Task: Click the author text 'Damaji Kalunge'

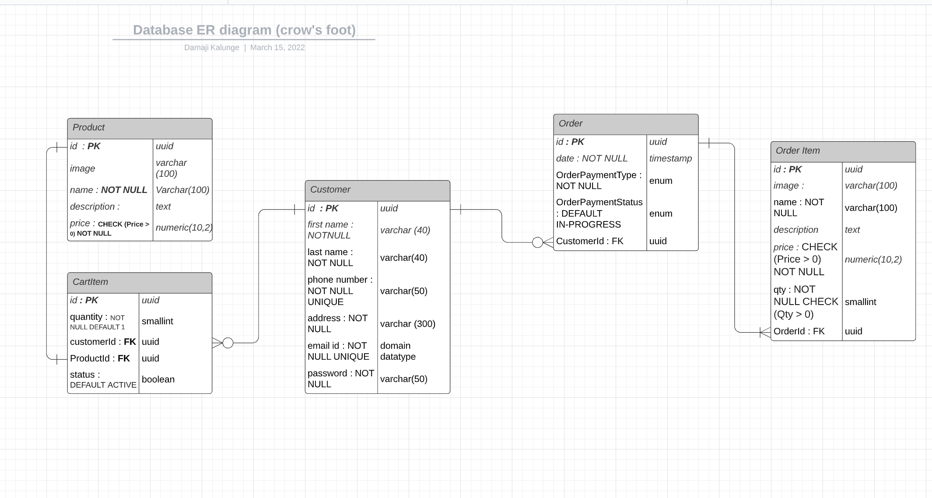Action: (x=211, y=47)
